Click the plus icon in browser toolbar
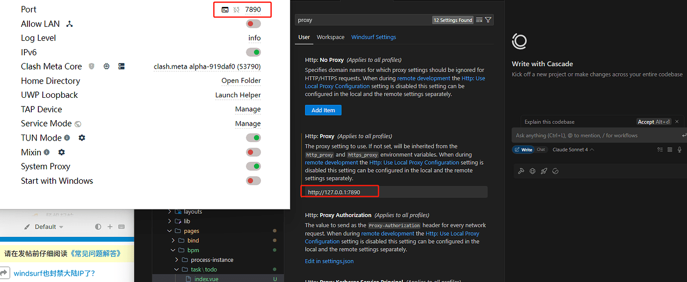The image size is (687, 282). [x=110, y=226]
